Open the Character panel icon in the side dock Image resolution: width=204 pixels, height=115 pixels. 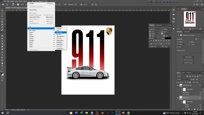coord(174,26)
